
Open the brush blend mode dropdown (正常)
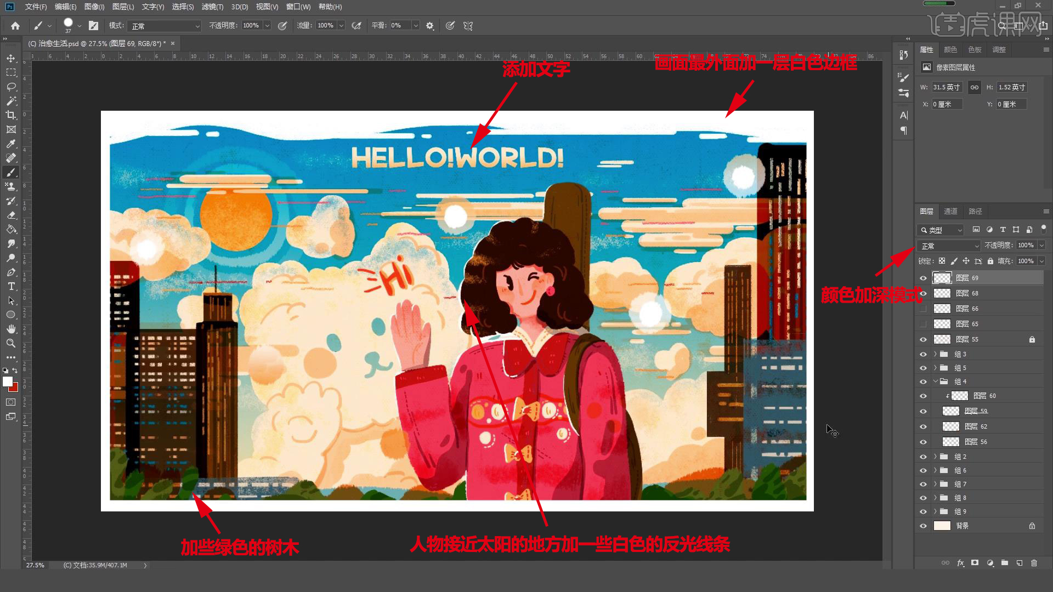pyautogui.click(x=165, y=26)
